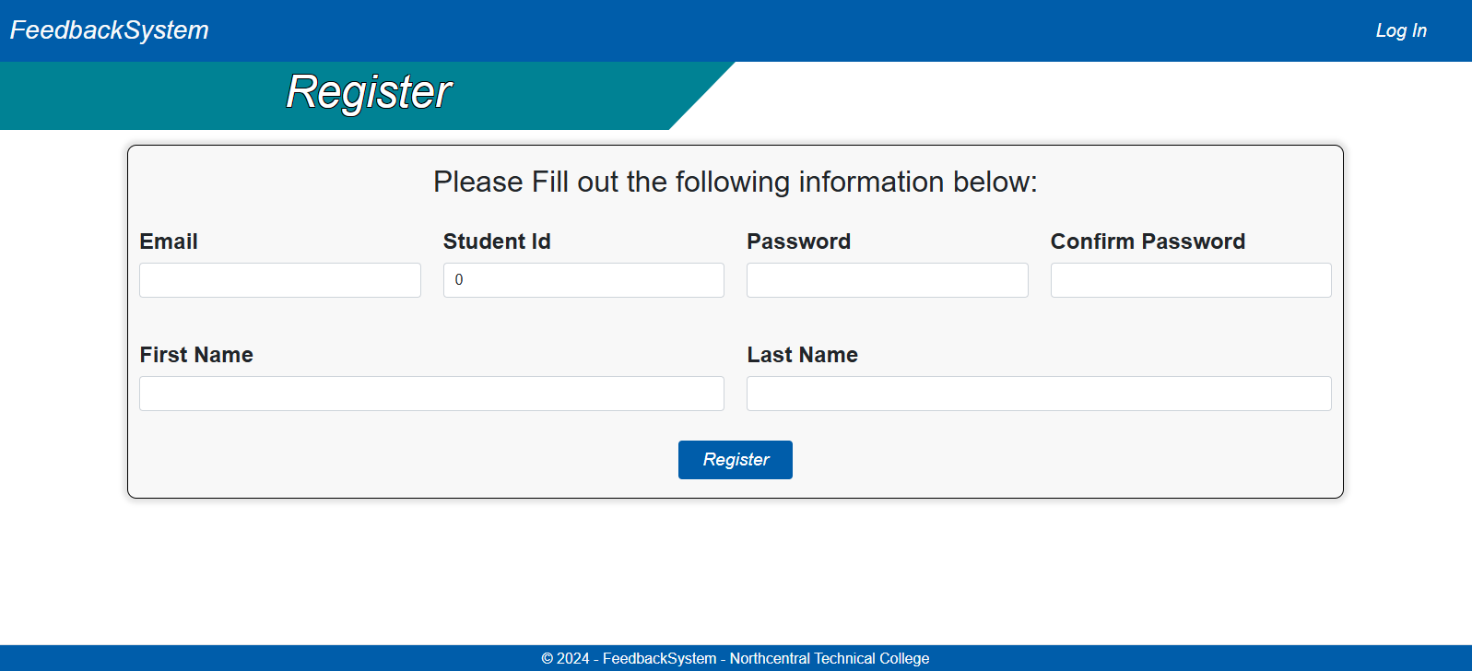This screenshot has height=671, width=1472.
Task: Click the zero value in Student Id
Action: 459,280
